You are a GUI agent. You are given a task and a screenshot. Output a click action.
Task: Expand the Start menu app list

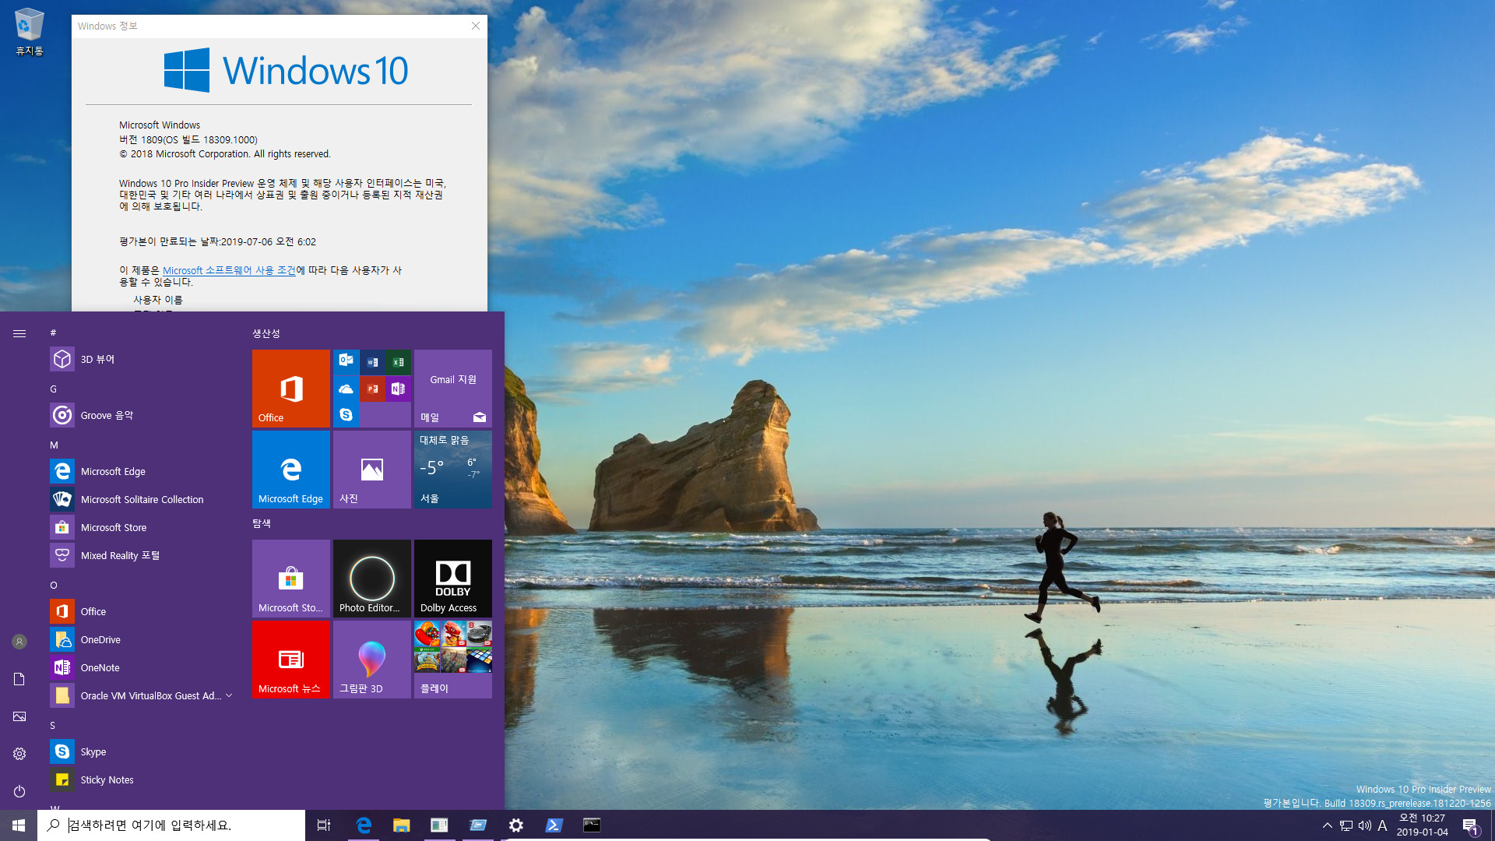point(19,333)
